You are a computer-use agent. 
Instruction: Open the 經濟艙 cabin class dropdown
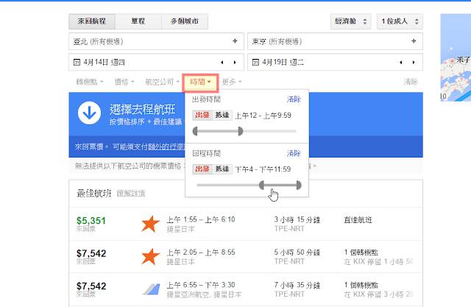point(351,21)
